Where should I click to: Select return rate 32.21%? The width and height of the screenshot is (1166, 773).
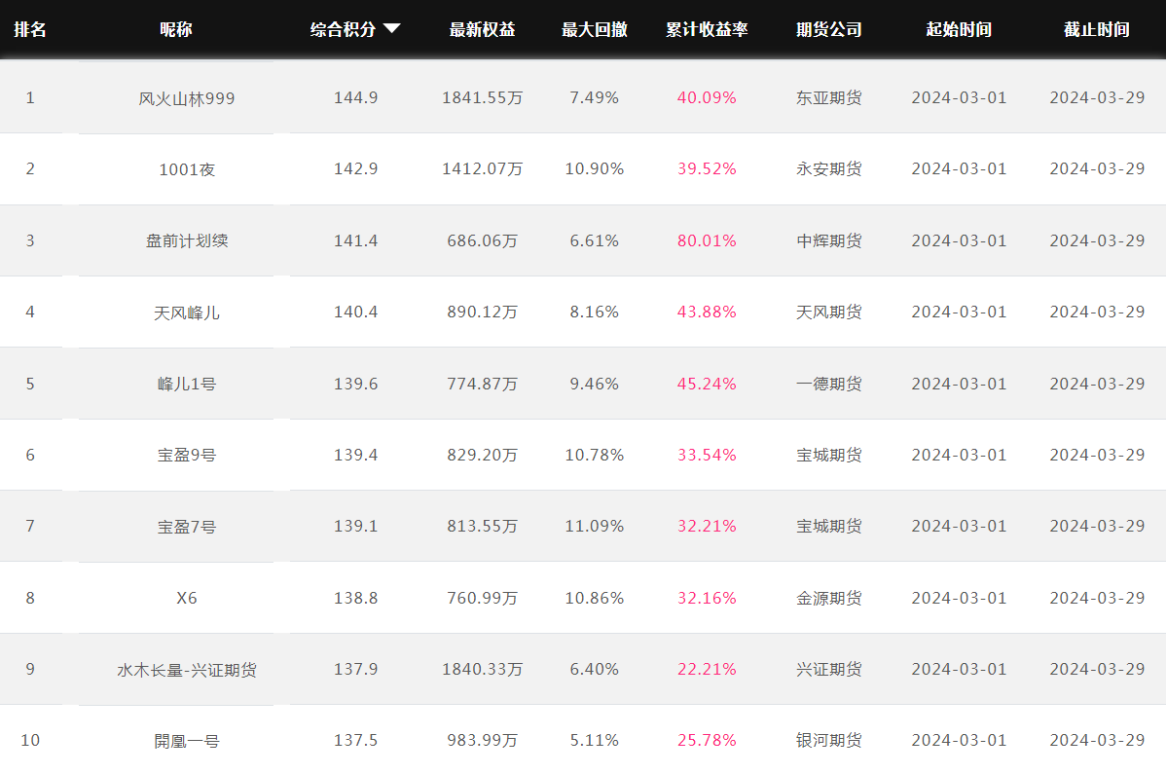click(x=707, y=526)
